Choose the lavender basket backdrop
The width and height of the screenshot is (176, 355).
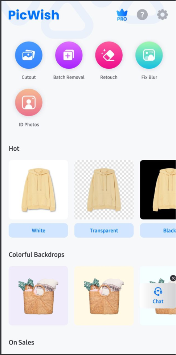click(38, 296)
